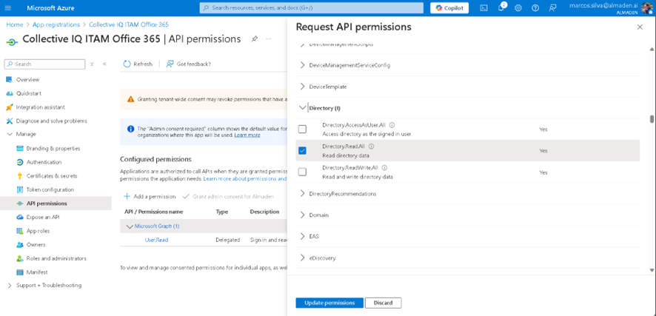Viewport: 656px width, 316px height.
Task: Enable the Directory.AccessAsUser.All checkbox
Action: 302,130
